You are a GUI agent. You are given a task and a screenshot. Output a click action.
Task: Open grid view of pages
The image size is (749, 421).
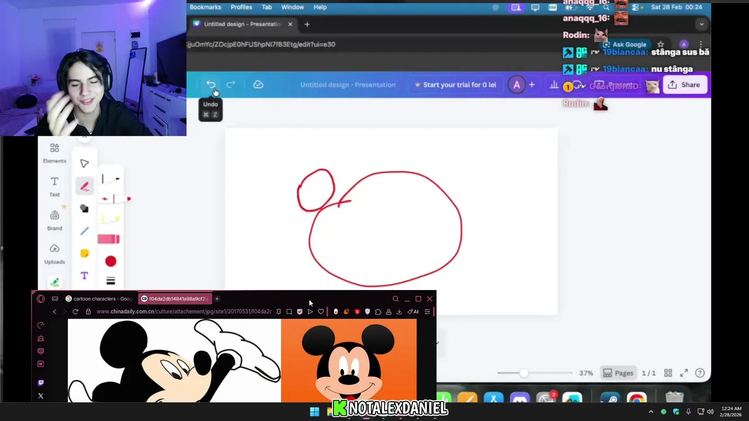coord(668,373)
